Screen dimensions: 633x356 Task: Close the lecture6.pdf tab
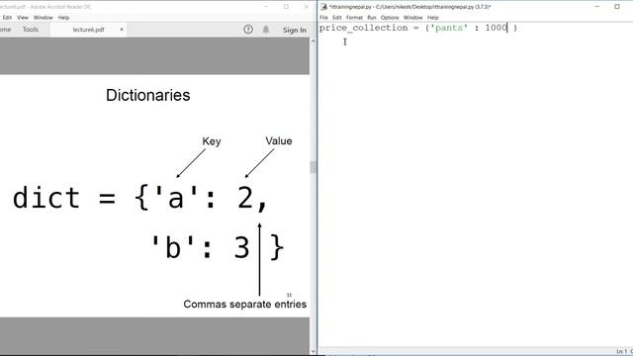pos(122,30)
